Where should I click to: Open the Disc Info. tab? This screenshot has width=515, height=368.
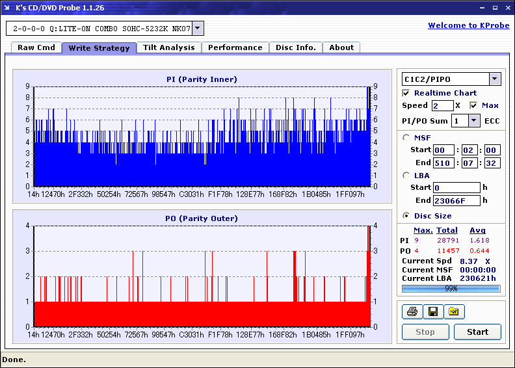(295, 47)
